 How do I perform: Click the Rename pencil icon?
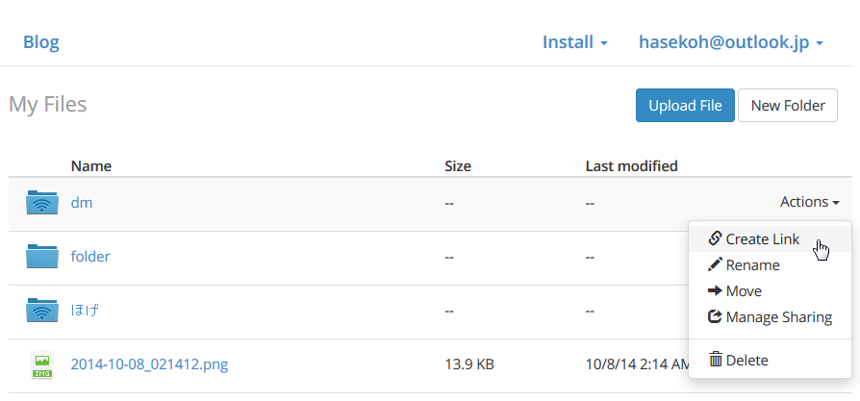pos(715,265)
